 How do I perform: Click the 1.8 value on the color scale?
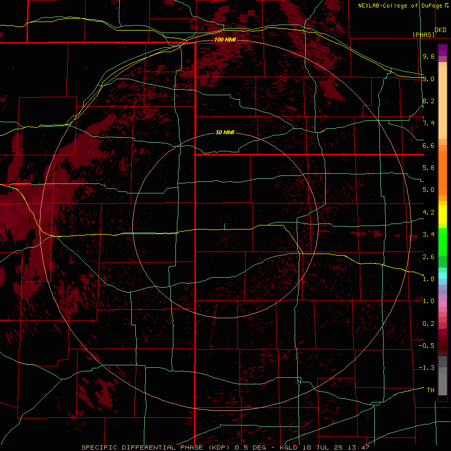click(428, 279)
